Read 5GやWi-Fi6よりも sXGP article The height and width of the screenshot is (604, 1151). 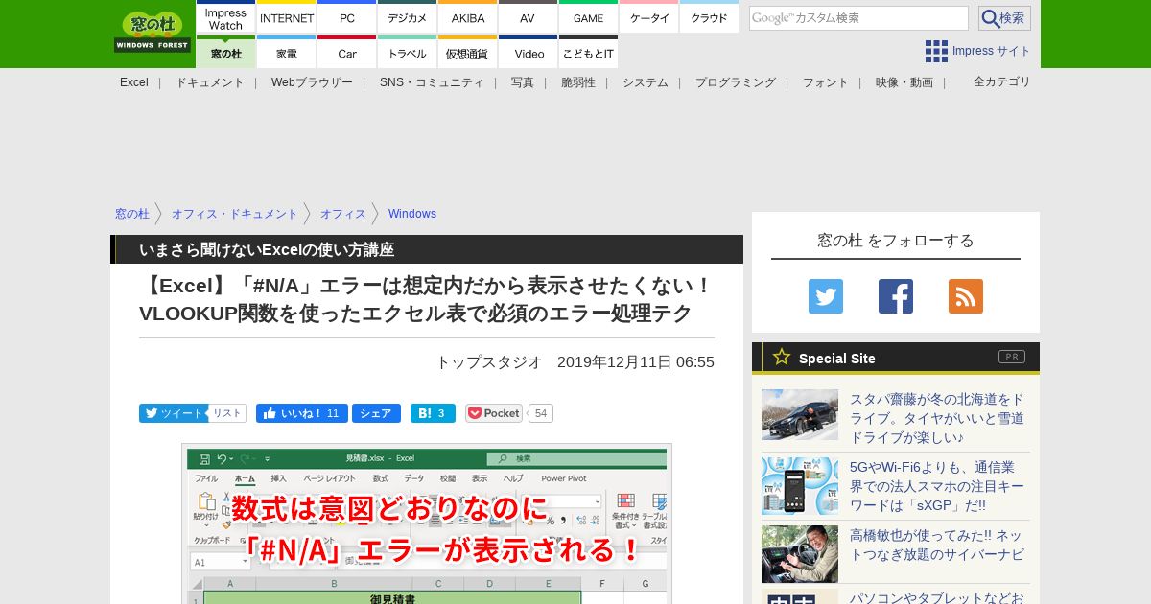click(937, 486)
